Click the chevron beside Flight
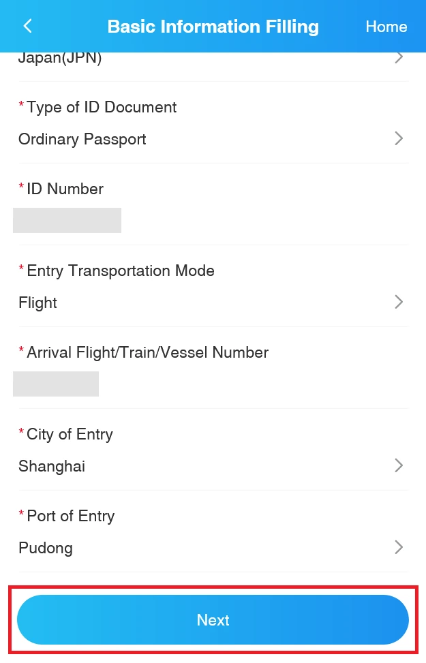This screenshot has height=663, width=426. click(x=399, y=303)
